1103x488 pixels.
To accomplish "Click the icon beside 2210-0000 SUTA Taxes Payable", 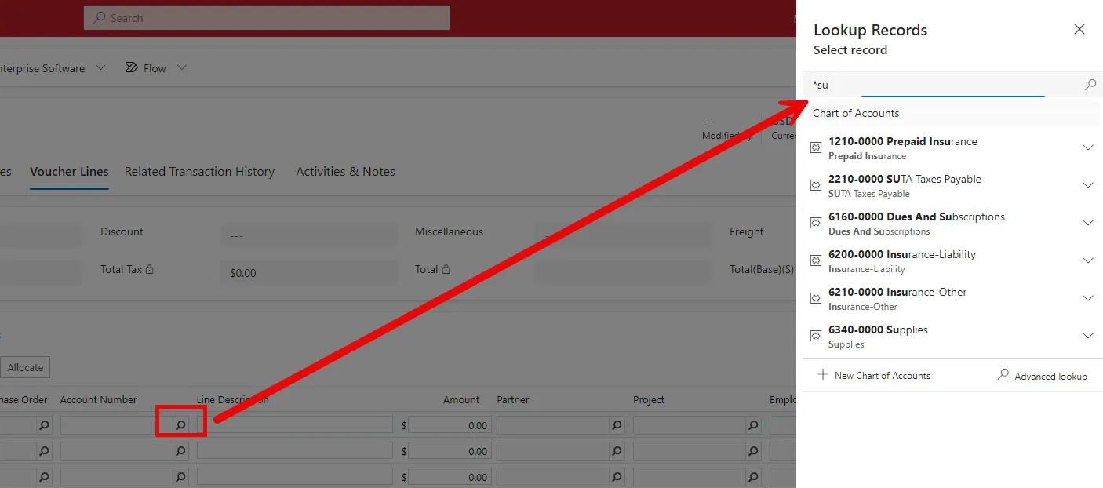I will pos(815,185).
